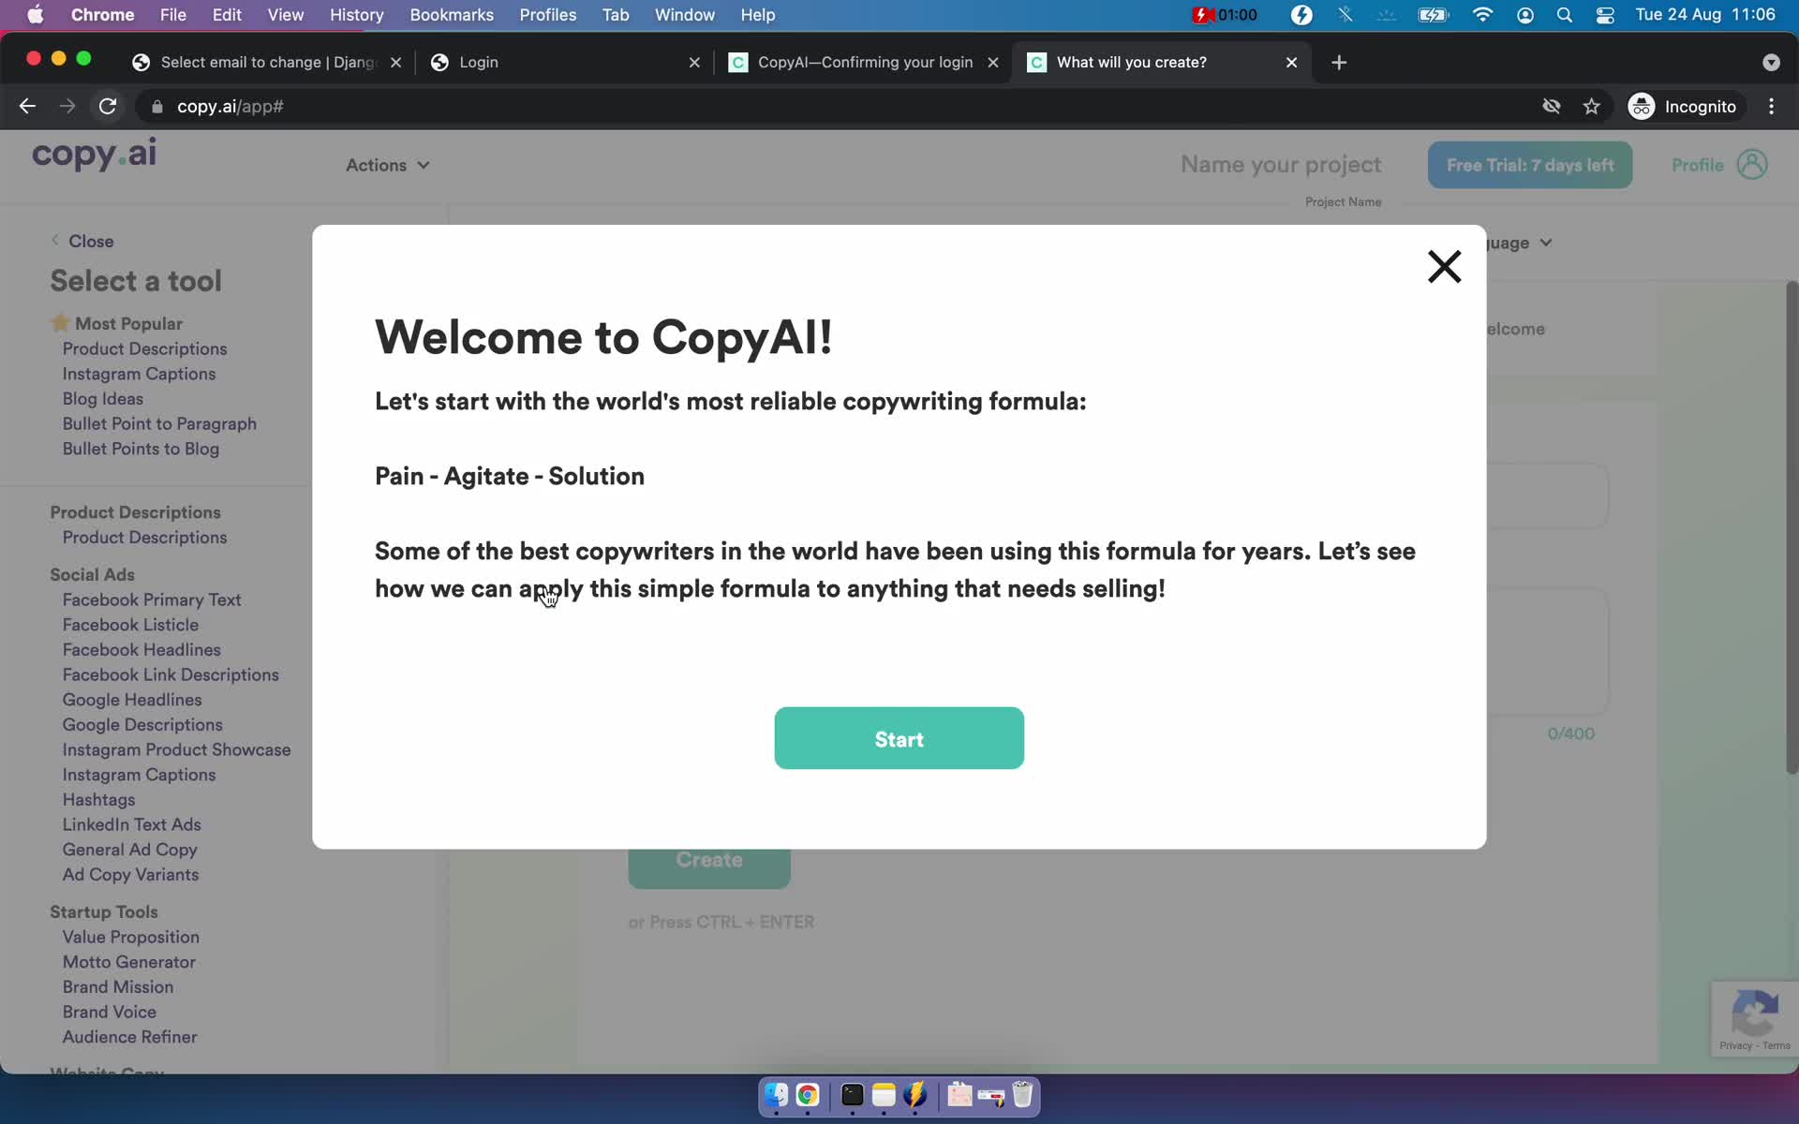Image resolution: width=1799 pixels, height=1124 pixels.
Task: Select Blog Ideas tool
Action: (103, 399)
